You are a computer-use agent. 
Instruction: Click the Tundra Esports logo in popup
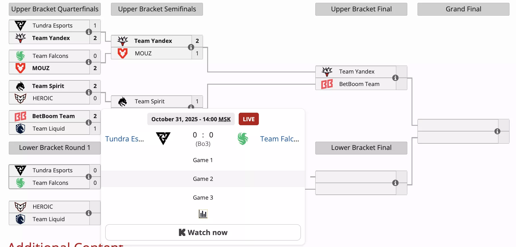(x=163, y=139)
